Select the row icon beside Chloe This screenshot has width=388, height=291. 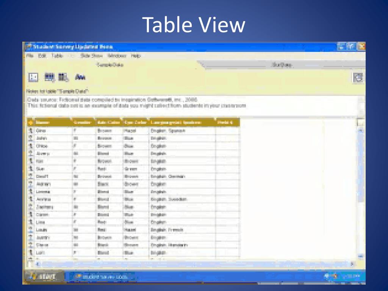31,146
